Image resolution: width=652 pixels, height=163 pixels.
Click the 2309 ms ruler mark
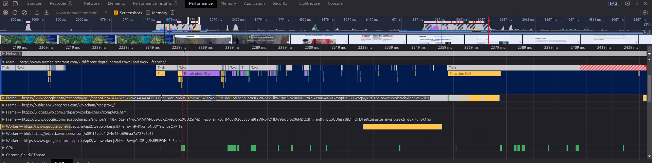(x=311, y=47)
